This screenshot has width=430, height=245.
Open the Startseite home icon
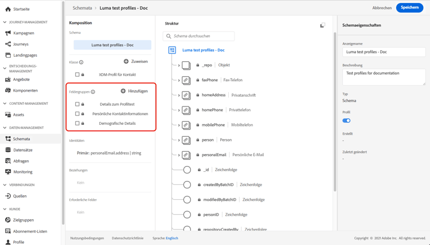pos(8,9)
